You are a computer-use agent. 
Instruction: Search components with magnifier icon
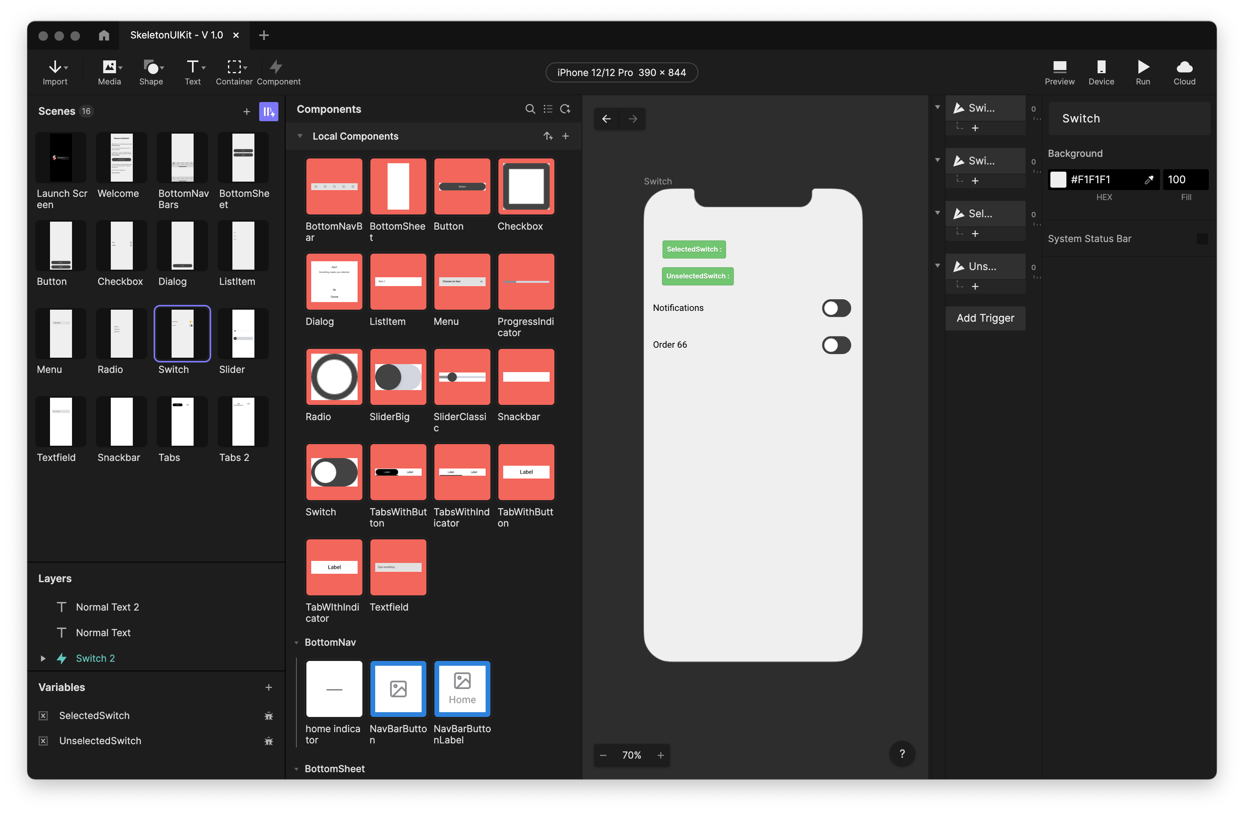tap(530, 109)
